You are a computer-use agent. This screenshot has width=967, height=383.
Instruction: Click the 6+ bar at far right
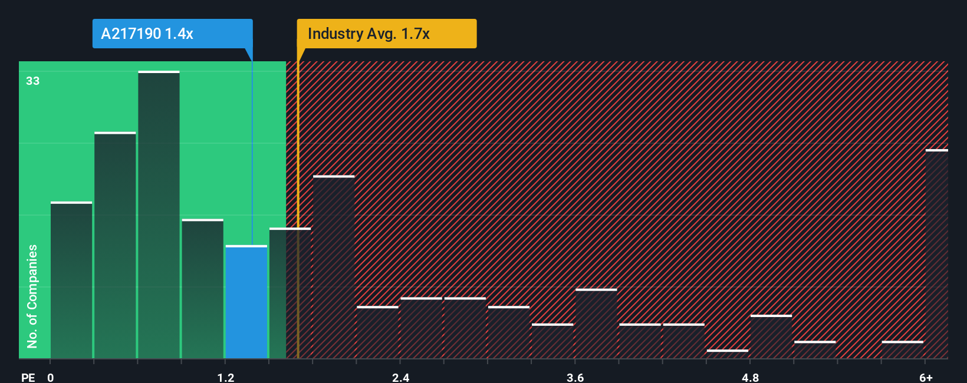click(x=937, y=254)
